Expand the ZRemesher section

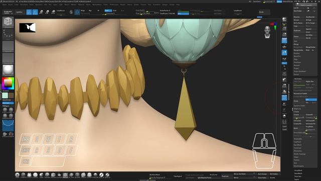coord(297,151)
